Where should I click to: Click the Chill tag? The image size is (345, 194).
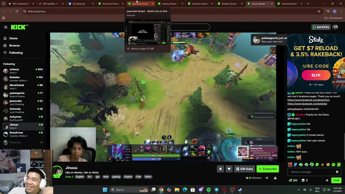(x=138, y=177)
